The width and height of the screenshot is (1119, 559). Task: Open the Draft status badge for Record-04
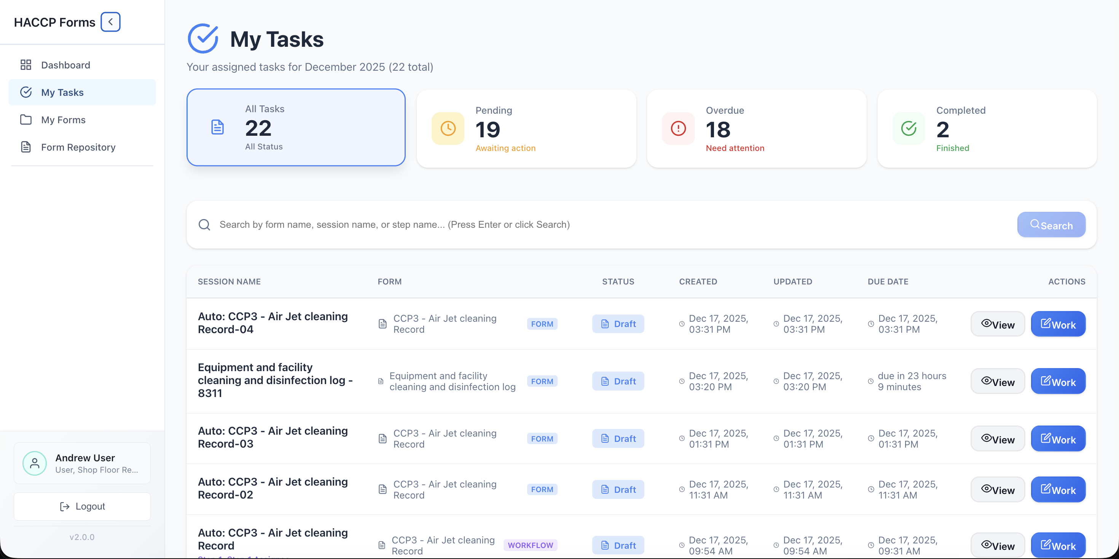[618, 324]
